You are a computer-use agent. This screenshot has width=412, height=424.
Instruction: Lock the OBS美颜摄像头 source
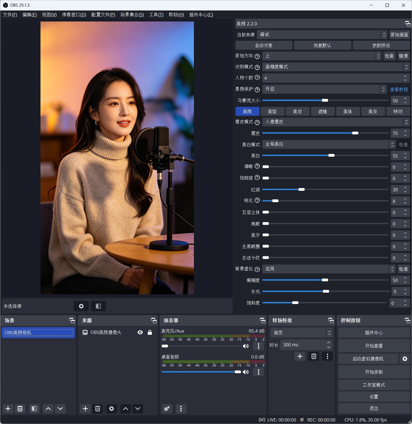point(150,332)
